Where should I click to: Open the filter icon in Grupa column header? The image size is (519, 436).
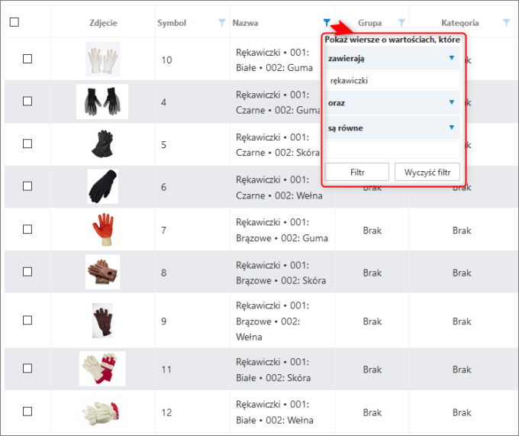click(401, 22)
